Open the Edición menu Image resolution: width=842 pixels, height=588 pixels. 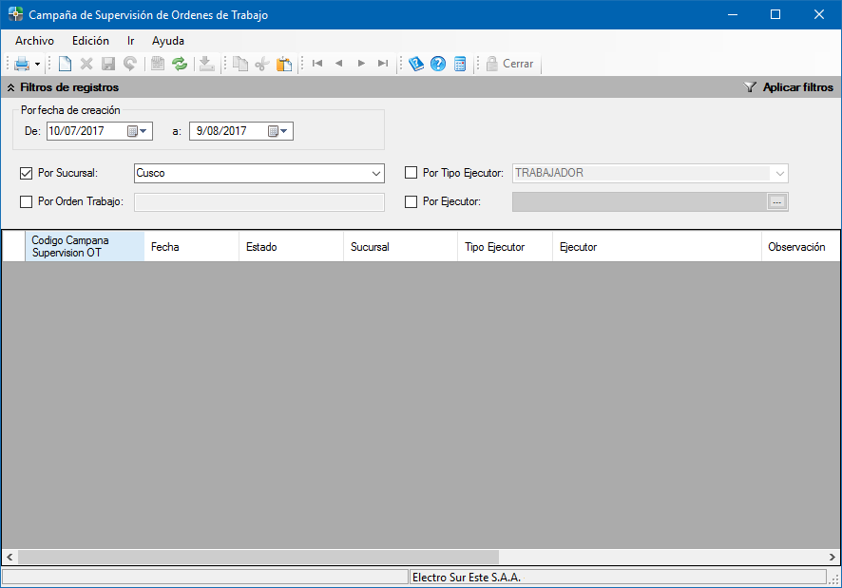coord(90,41)
